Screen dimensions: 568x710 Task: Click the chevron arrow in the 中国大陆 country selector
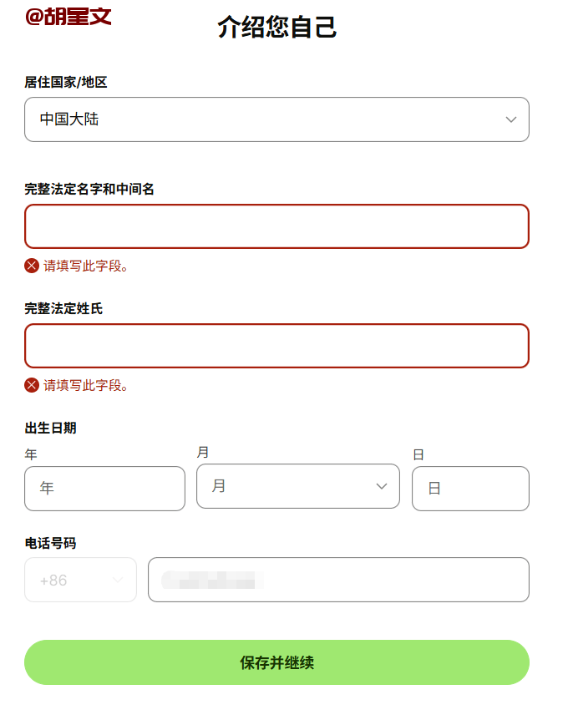coord(511,119)
